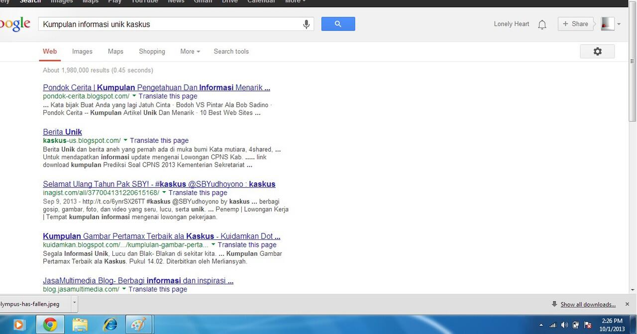Open the Search tools menu
Image resolution: width=637 pixels, height=334 pixels.
click(x=231, y=51)
